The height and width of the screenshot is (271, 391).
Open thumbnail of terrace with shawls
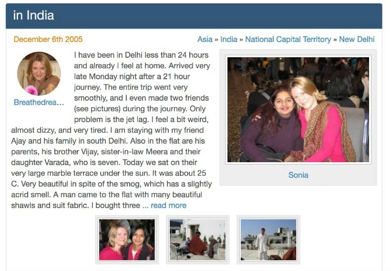pyautogui.click(x=197, y=240)
